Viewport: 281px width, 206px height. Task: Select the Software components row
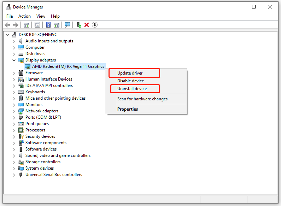(x=46, y=143)
